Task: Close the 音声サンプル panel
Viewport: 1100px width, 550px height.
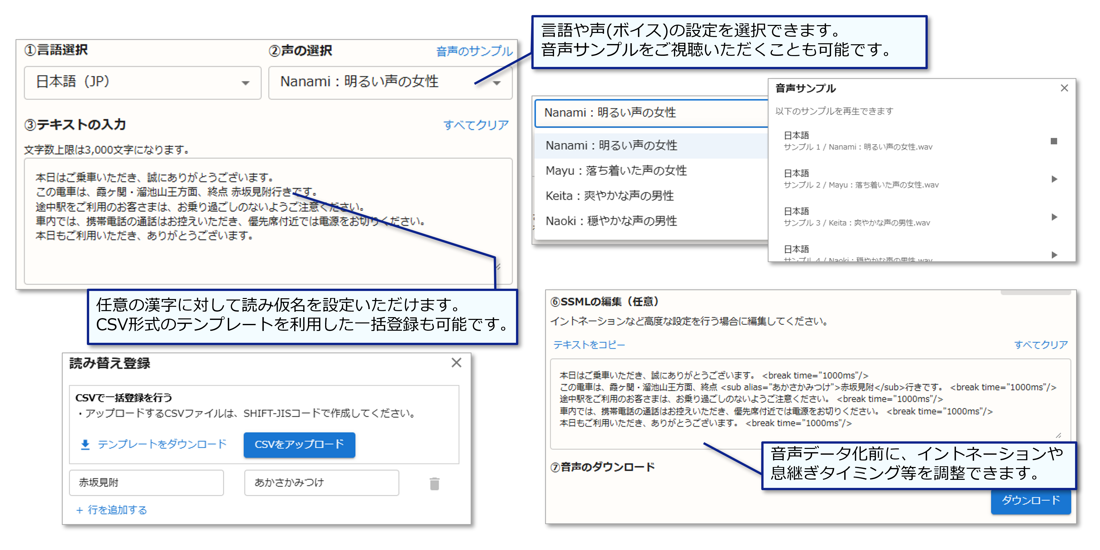Action: [1064, 88]
